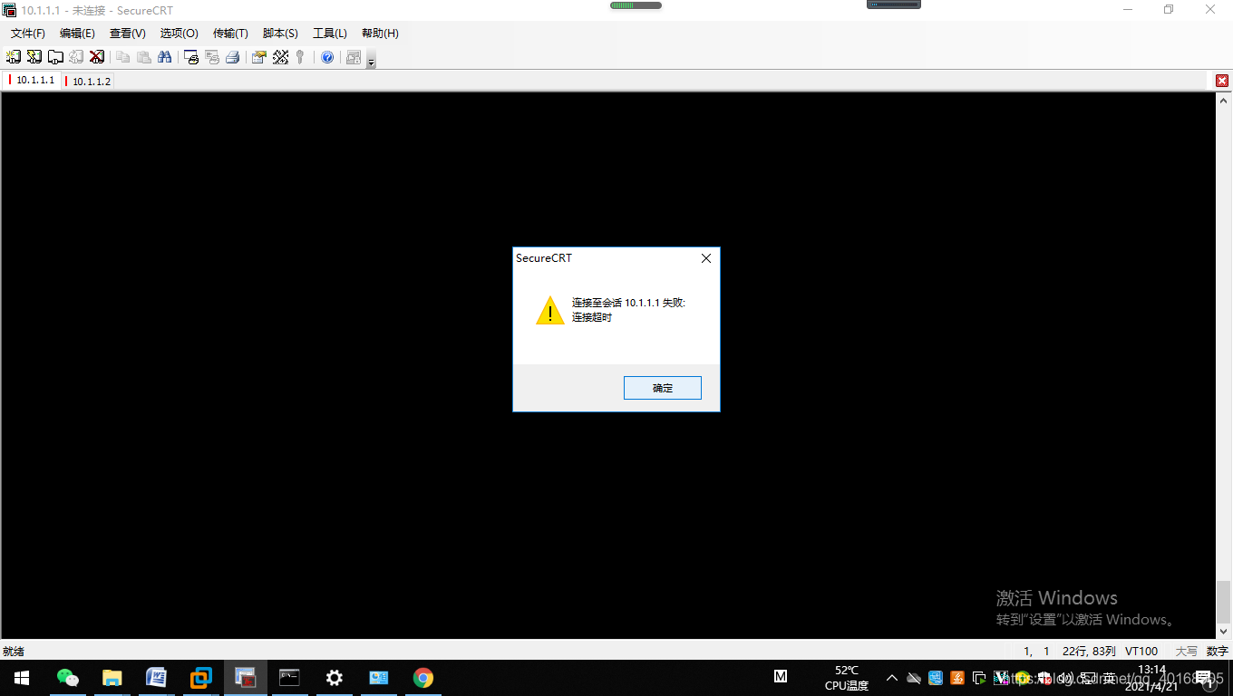Click the taskbar clock showing 13:14
This screenshot has width=1233, height=696.
point(1151,678)
